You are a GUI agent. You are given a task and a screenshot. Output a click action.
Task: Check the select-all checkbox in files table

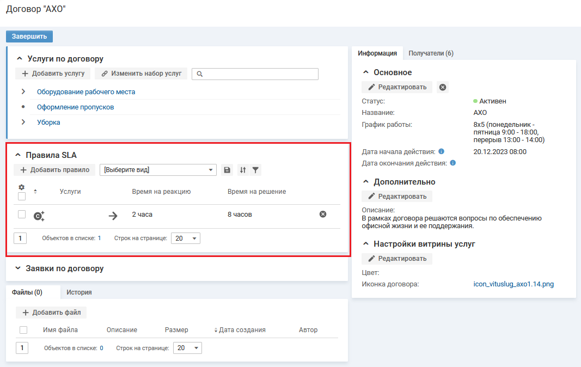click(23, 330)
